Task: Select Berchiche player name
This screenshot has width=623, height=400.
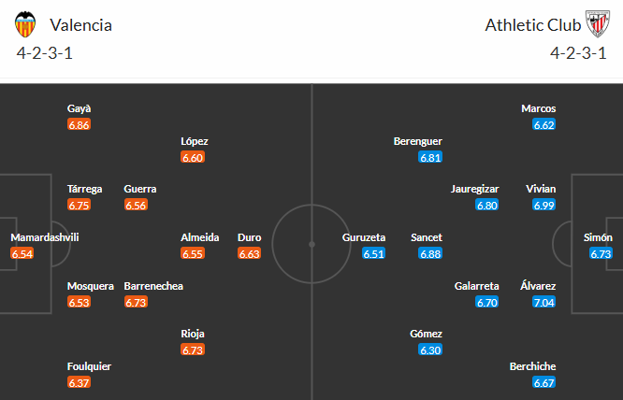Action: coord(532,366)
